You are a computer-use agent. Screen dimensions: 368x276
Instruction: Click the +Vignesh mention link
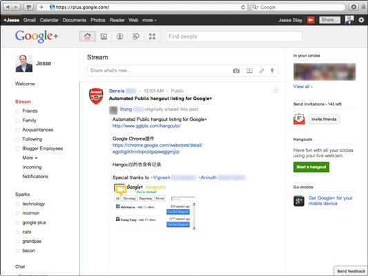161,177
